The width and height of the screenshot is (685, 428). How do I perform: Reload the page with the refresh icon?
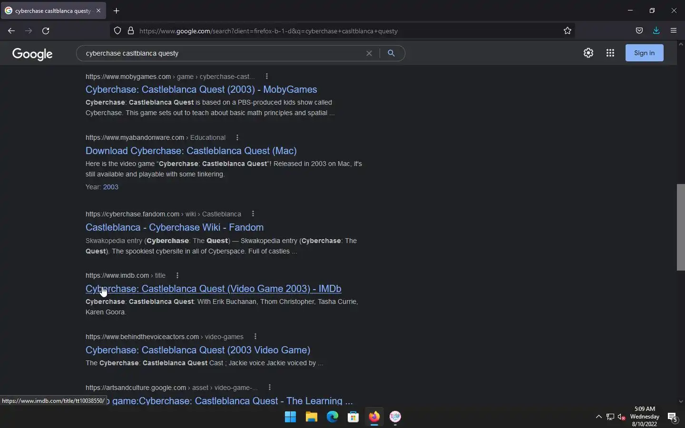[46, 31]
